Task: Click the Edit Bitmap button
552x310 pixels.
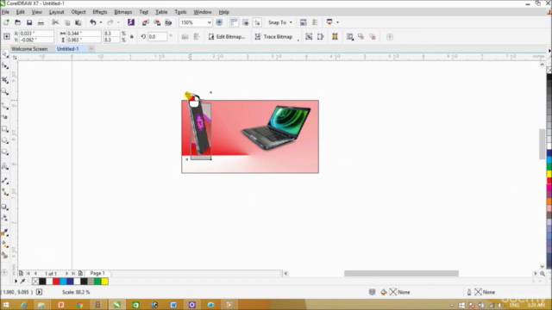Action: (227, 36)
